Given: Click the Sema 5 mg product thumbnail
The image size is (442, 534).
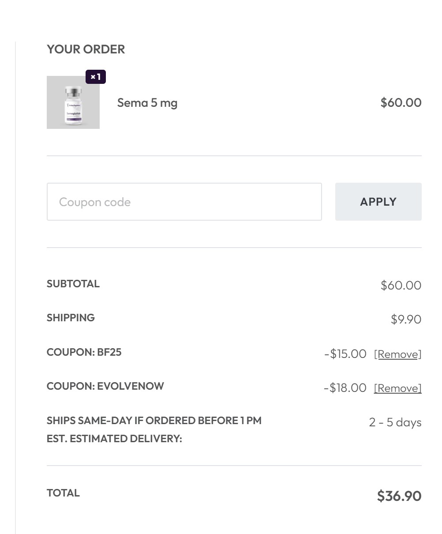Looking at the screenshot, I should pos(73,102).
